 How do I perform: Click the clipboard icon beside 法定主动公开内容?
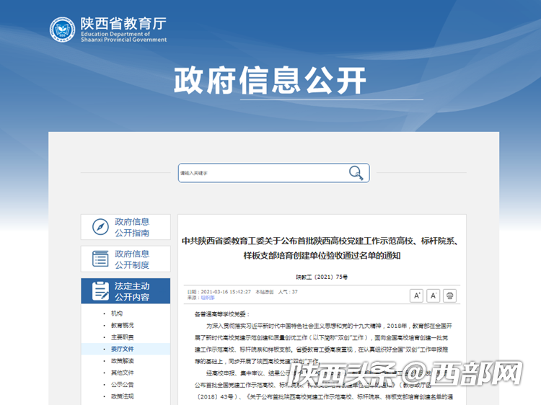tap(100, 291)
